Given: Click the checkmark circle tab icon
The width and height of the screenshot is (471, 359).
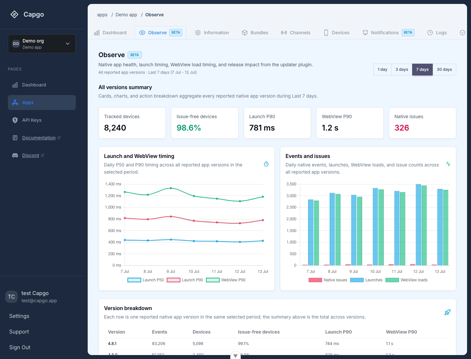Looking at the screenshot, I should click(462, 33).
